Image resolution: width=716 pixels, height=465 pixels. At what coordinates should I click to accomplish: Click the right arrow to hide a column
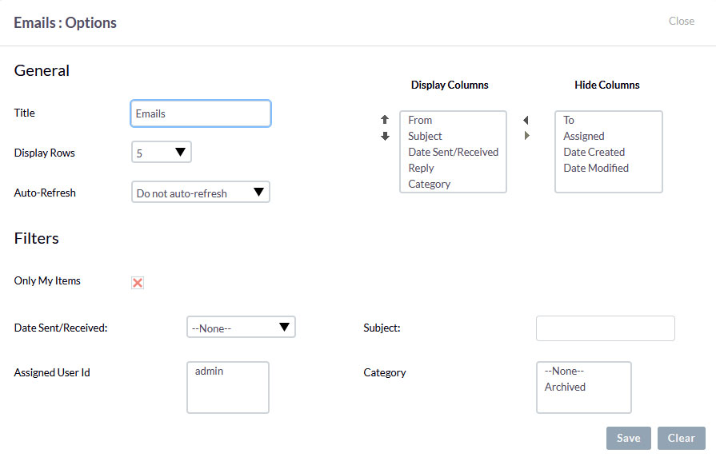pyautogui.click(x=526, y=136)
